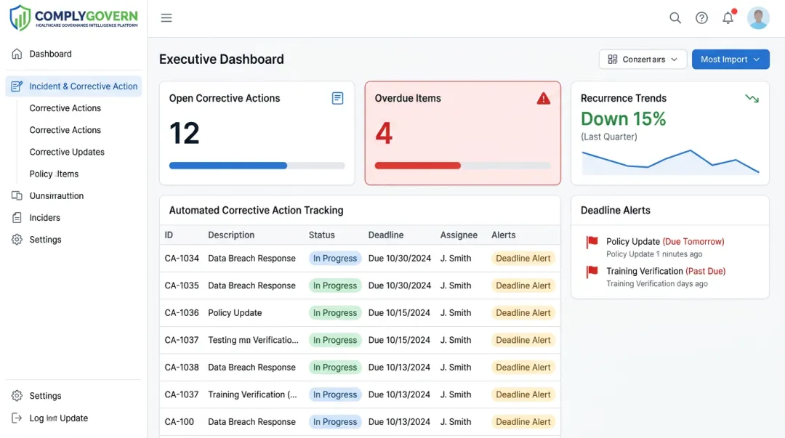The image size is (785, 438).
Task: Sort by the Assignee column header
Action: coord(459,235)
